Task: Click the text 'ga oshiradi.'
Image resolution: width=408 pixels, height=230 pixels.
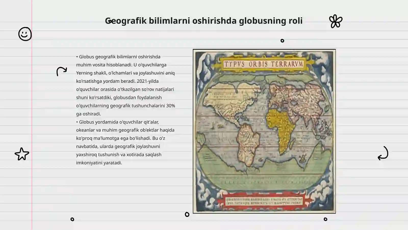Action: tap(89, 114)
